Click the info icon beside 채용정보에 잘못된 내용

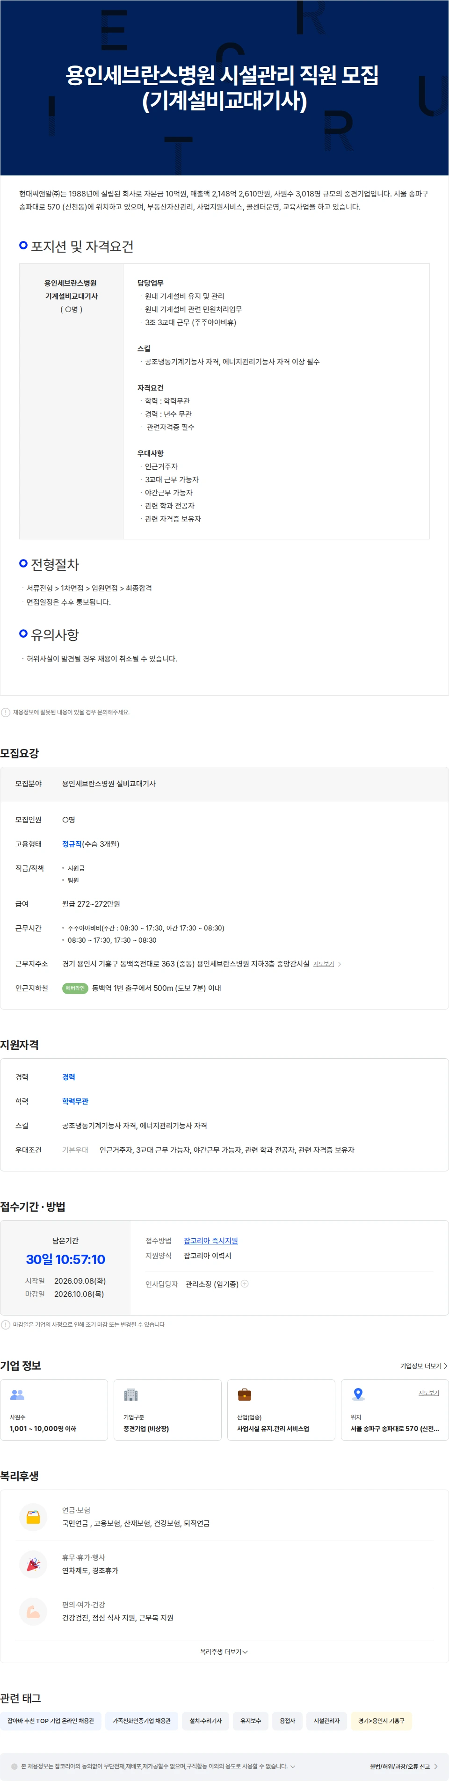coord(6,712)
